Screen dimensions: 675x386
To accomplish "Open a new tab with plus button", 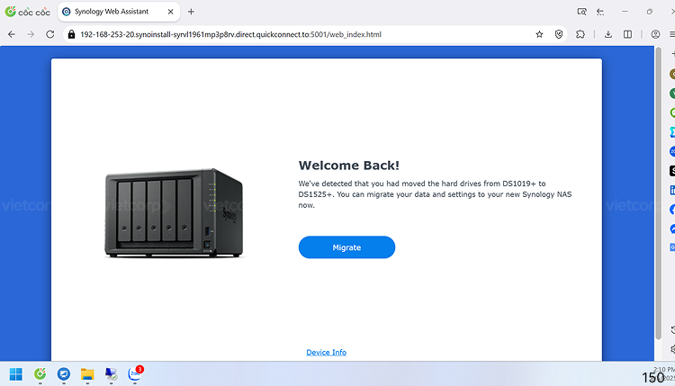I will click(191, 12).
